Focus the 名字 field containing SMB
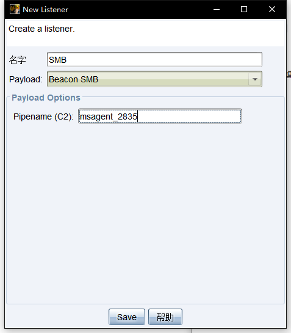Viewport: 291px width, 333px height. click(154, 60)
